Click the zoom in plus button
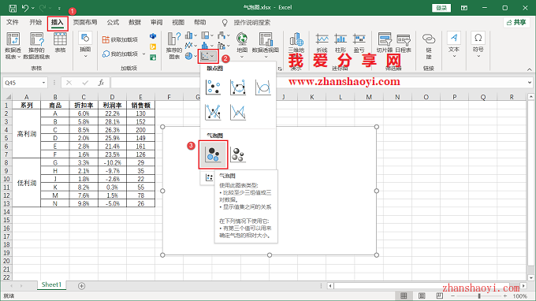Viewport: 536px width, 301px height. coord(505,295)
